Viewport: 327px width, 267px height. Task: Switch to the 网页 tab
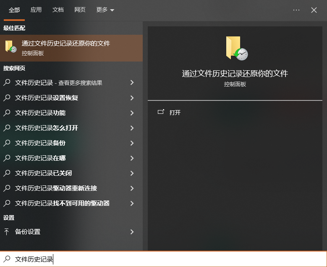tap(80, 10)
